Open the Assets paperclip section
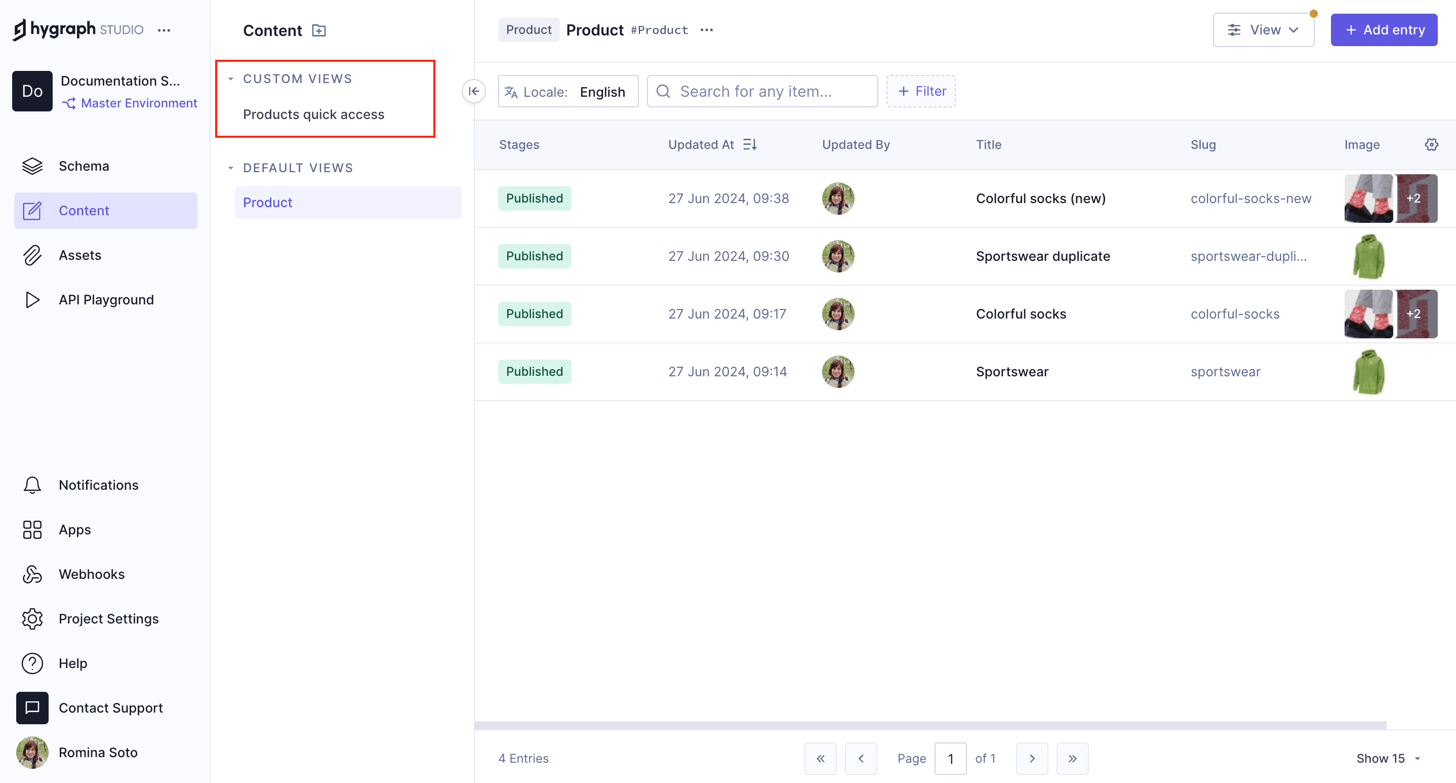This screenshot has width=1456, height=783. click(79, 255)
